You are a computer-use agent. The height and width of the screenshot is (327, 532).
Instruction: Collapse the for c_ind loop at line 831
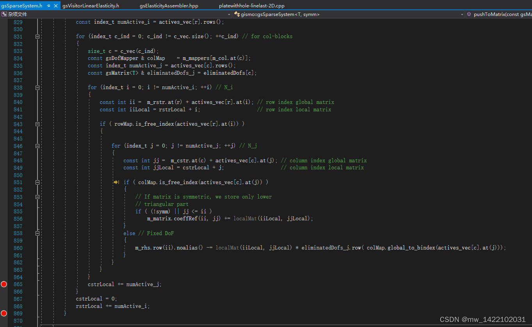[37, 37]
